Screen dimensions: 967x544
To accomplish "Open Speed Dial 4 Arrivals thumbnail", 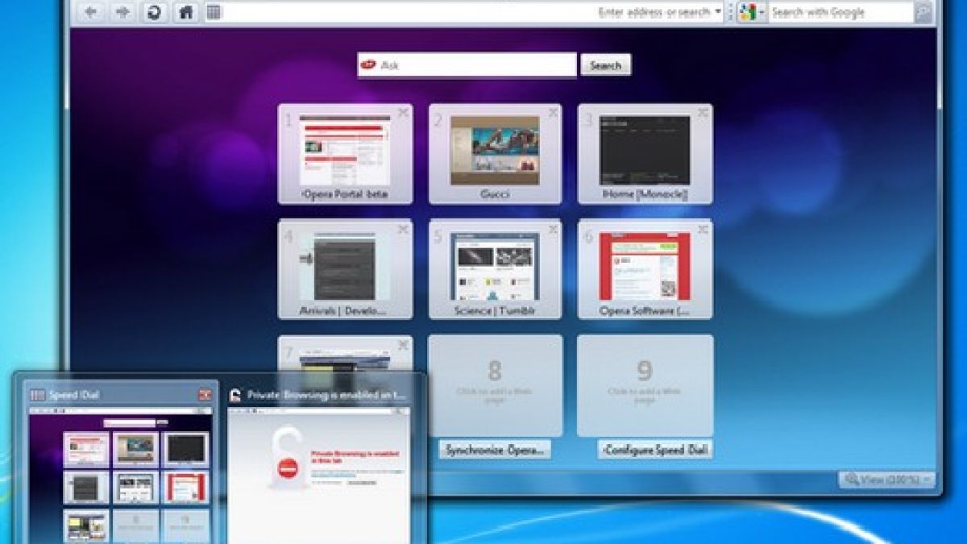I will (345, 269).
